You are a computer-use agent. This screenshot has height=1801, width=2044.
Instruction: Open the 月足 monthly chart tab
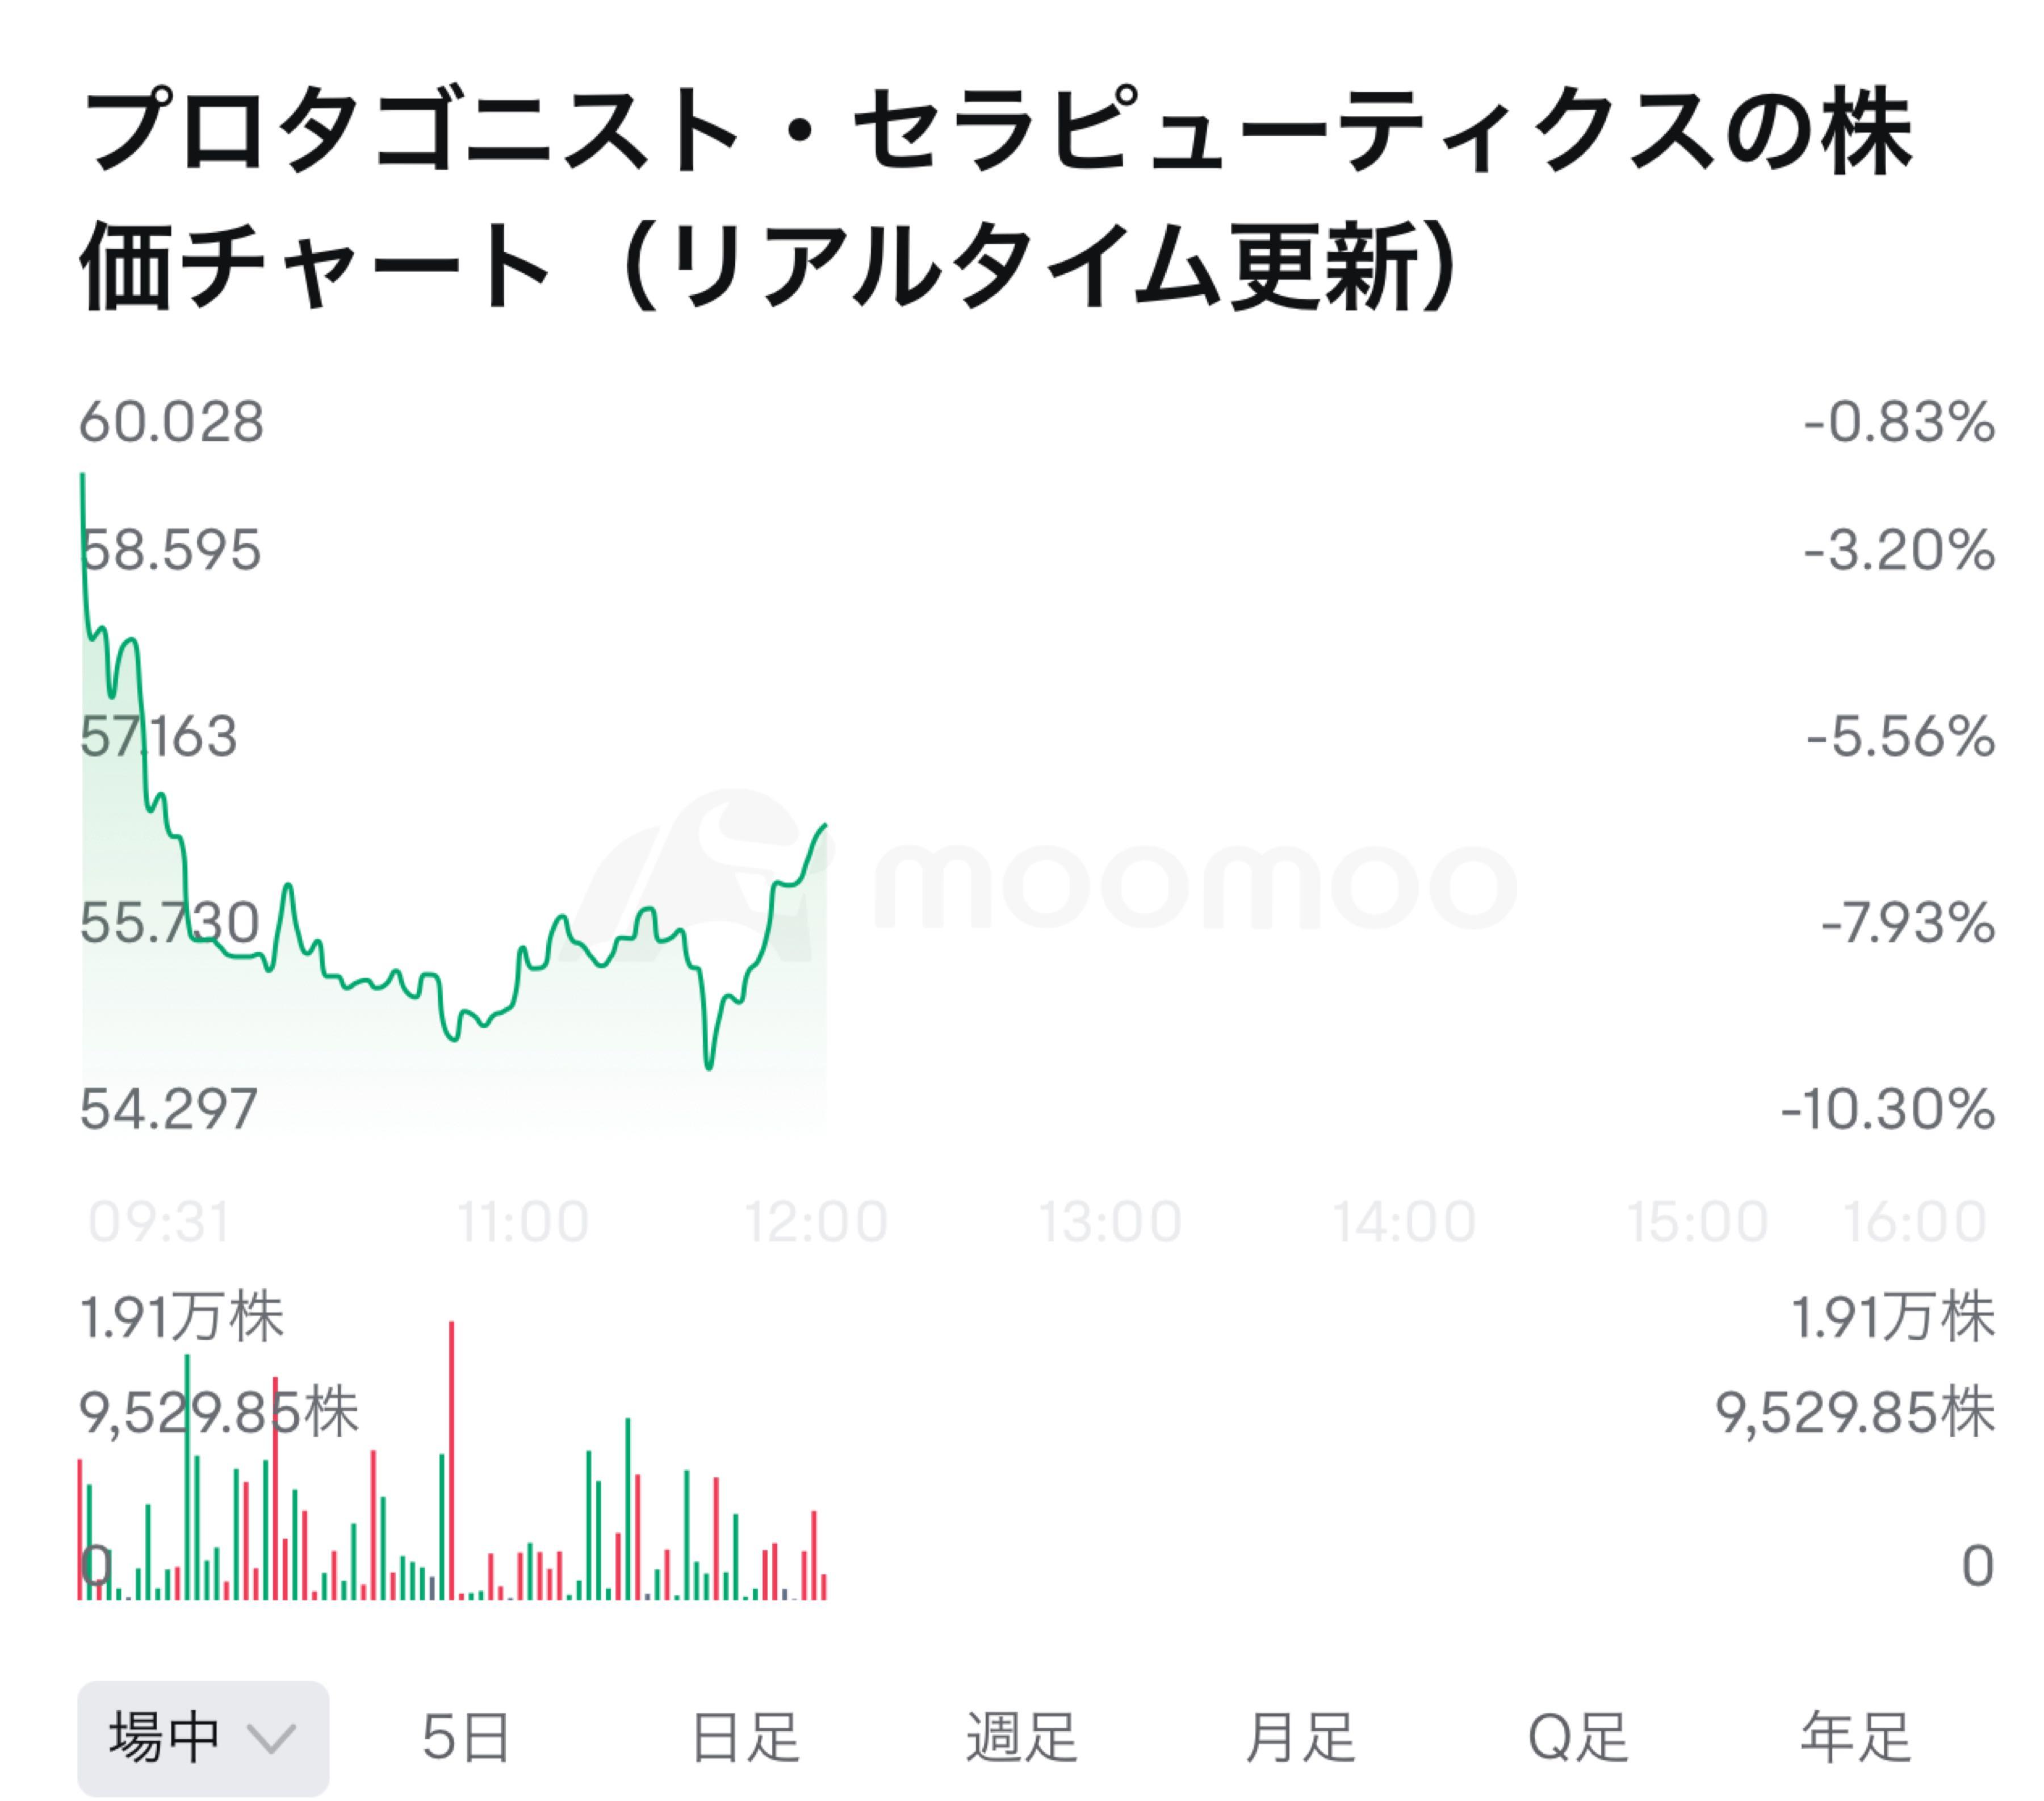click(1300, 1738)
